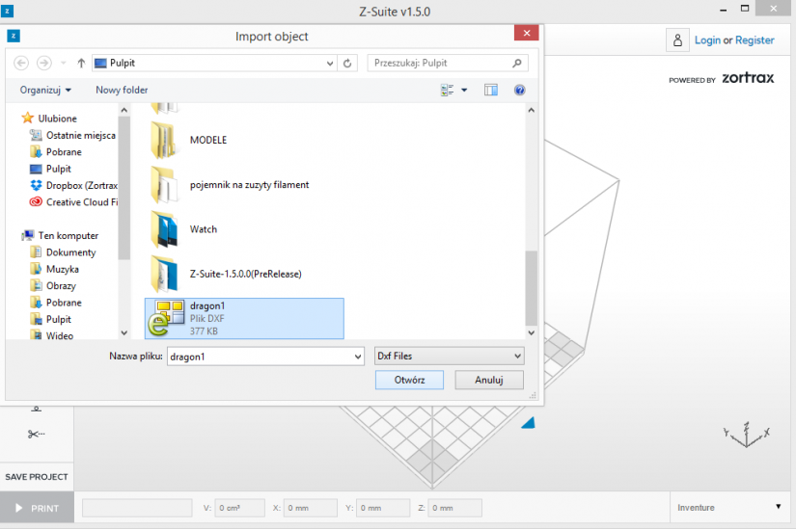Screen dimensions: 796x529
Task: Open the dialog Help icon
Action: point(519,91)
